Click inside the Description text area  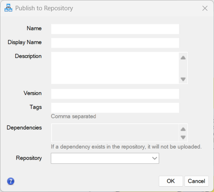[x=115, y=68]
